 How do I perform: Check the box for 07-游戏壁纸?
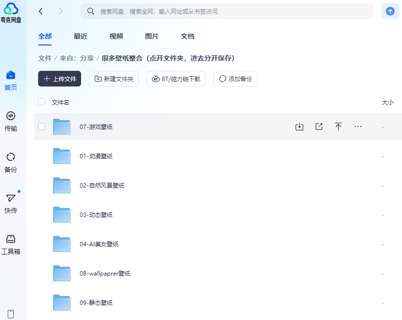[42, 127]
